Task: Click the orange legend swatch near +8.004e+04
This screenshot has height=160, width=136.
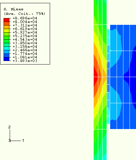Action: click(6, 24)
